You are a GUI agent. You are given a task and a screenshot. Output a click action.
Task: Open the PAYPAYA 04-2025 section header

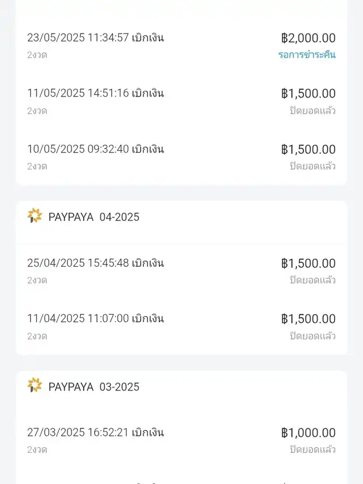[x=94, y=217]
